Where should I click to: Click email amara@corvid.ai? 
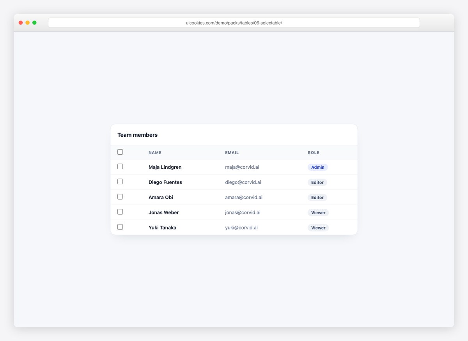244,198
